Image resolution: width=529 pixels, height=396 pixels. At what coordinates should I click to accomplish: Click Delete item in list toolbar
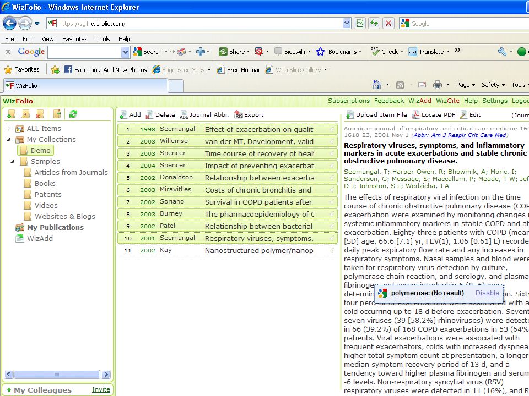coord(160,115)
